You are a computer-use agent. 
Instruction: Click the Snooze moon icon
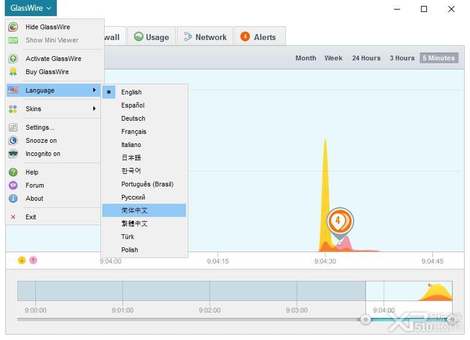click(13, 140)
